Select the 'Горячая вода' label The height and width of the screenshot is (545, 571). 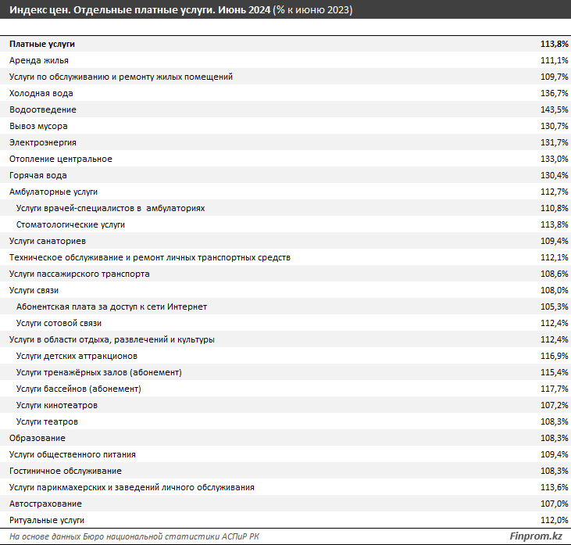click(38, 175)
